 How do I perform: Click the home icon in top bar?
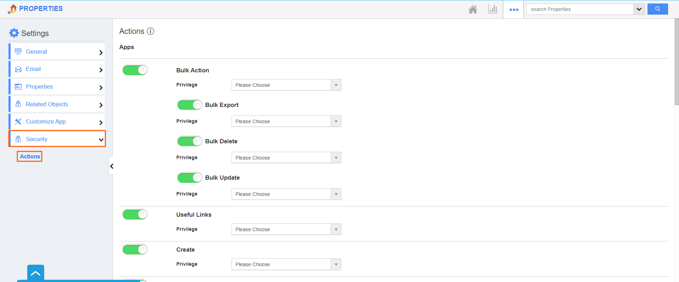[x=473, y=9]
